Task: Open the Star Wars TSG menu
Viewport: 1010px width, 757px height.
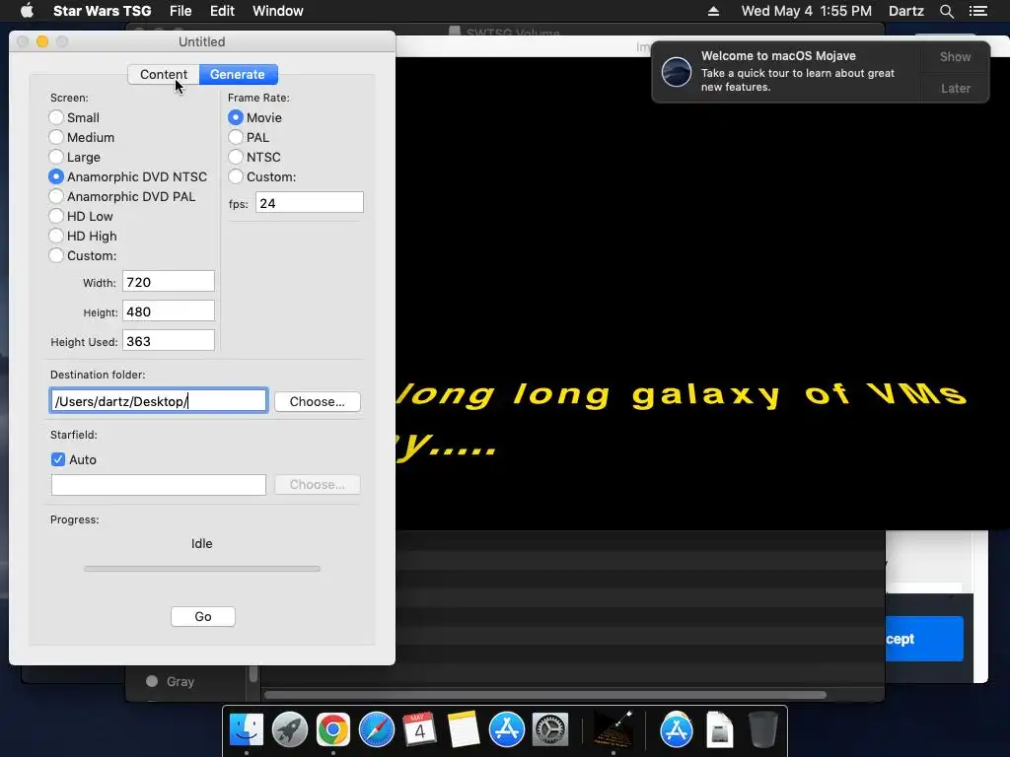Action: point(102,11)
